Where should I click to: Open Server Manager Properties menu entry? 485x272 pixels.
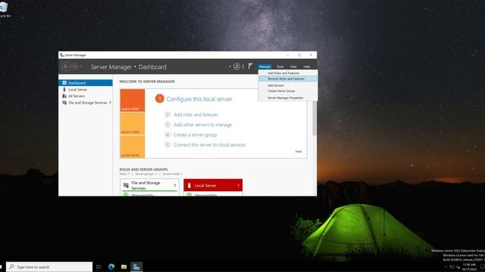tap(288, 97)
